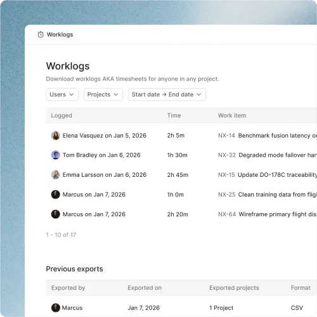Open work item NX-15 Update DO-178C traceability
This screenshot has width=317, height=317.
(x=268, y=175)
